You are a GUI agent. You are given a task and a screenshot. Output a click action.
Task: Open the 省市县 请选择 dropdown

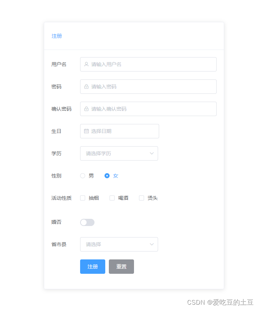click(x=119, y=244)
